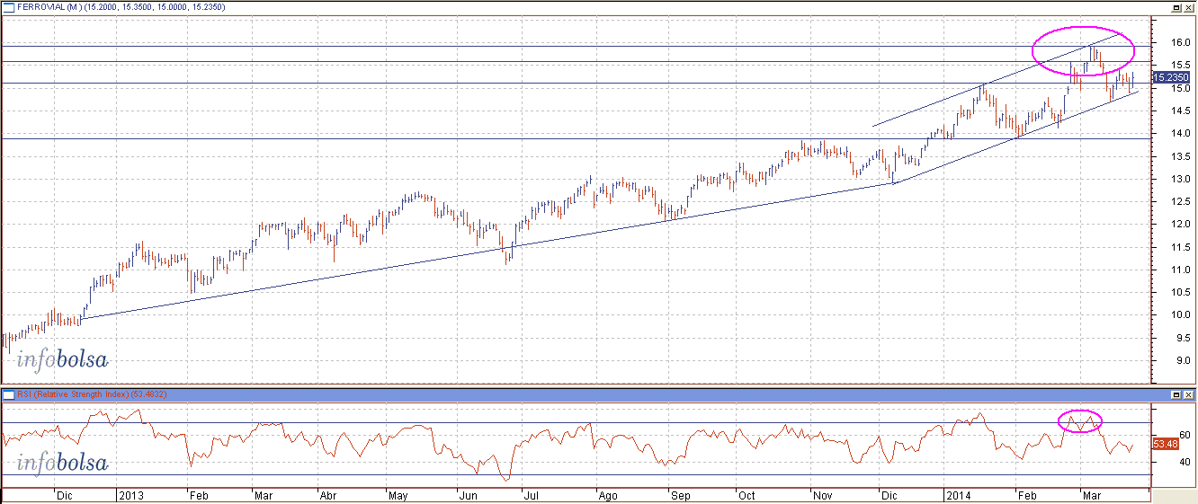The width and height of the screenshot is (1198, 504).
Task: Click the Ago month label on time axis
Action: (609, 495)
